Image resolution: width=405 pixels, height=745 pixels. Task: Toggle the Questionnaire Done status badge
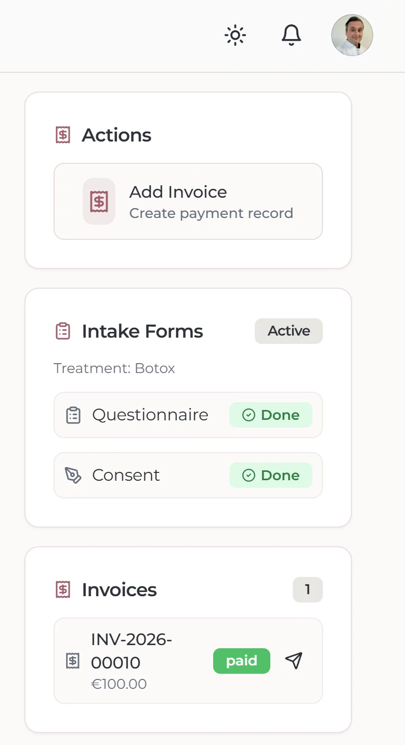pos(270,415)
